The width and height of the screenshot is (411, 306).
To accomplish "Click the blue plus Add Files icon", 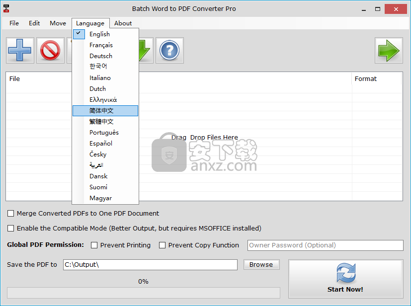I will tap(20, 50).
